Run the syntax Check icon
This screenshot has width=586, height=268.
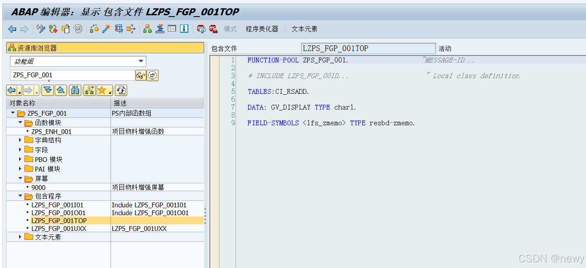click(x=94, y=29)
